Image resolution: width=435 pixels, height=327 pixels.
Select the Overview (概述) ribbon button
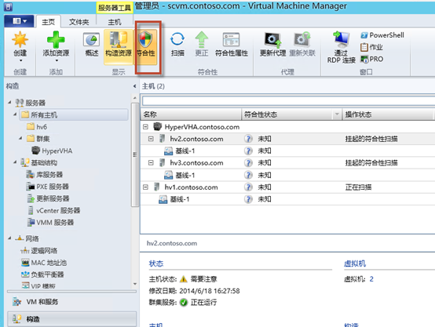[91, 45]
